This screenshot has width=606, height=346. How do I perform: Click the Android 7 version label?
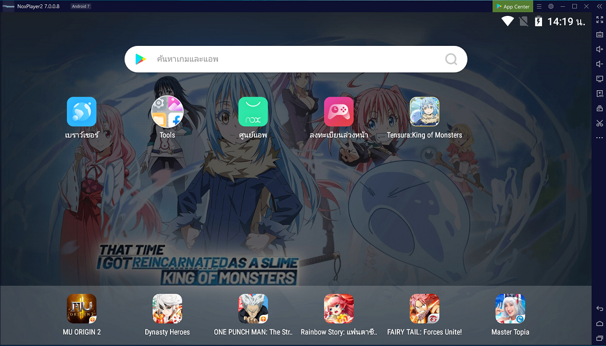click(x=81, y=6)
